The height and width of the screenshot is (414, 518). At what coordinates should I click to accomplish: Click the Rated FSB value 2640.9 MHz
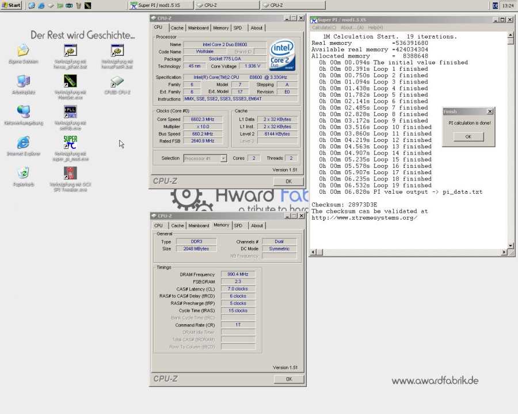coord(203,141)
